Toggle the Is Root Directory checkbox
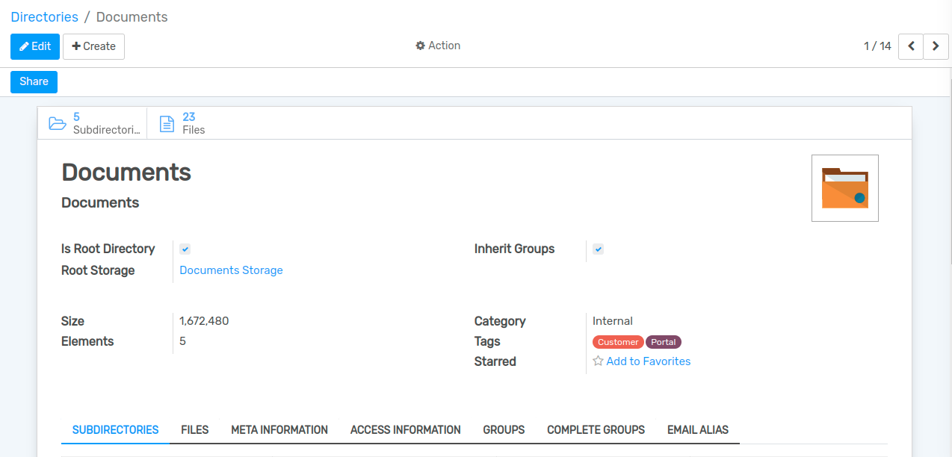This screenshot has height=457, width=952. 185,249
